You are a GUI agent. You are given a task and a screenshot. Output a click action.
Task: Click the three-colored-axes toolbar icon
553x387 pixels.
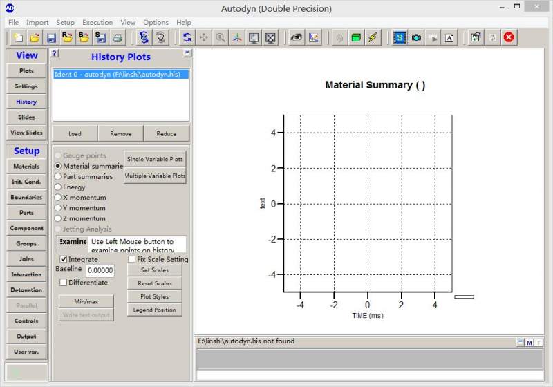237,38
